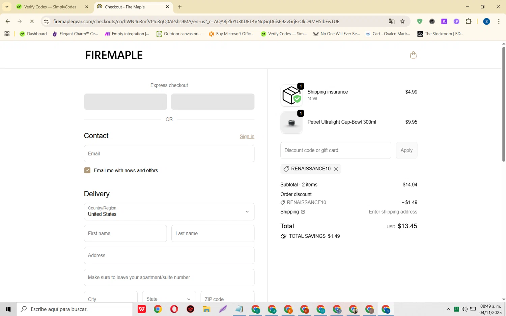
Task: Open the Dashboard bookmark
Action: 33,34
